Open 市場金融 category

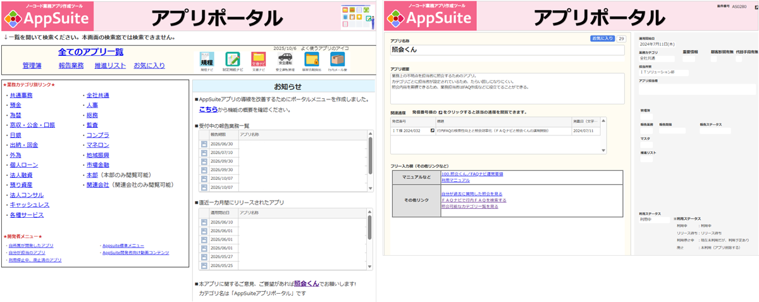click(x=97, y=165)
